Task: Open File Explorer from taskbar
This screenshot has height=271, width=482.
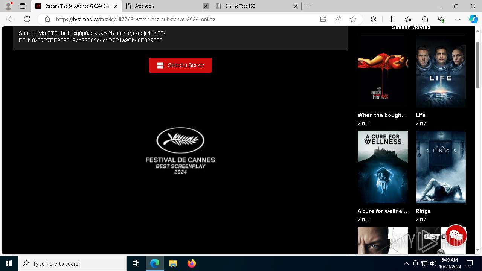Action: [x=173, y=263]
